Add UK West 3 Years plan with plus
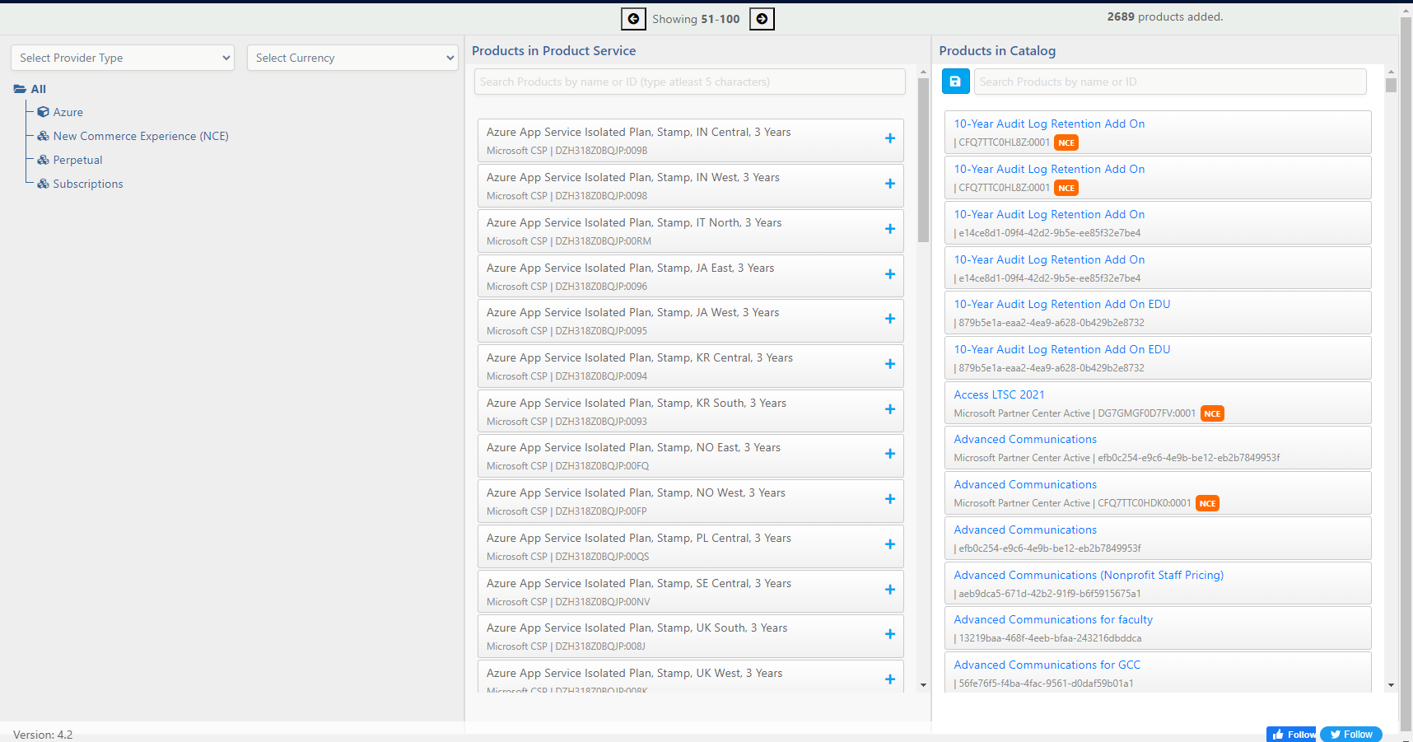 890,679
